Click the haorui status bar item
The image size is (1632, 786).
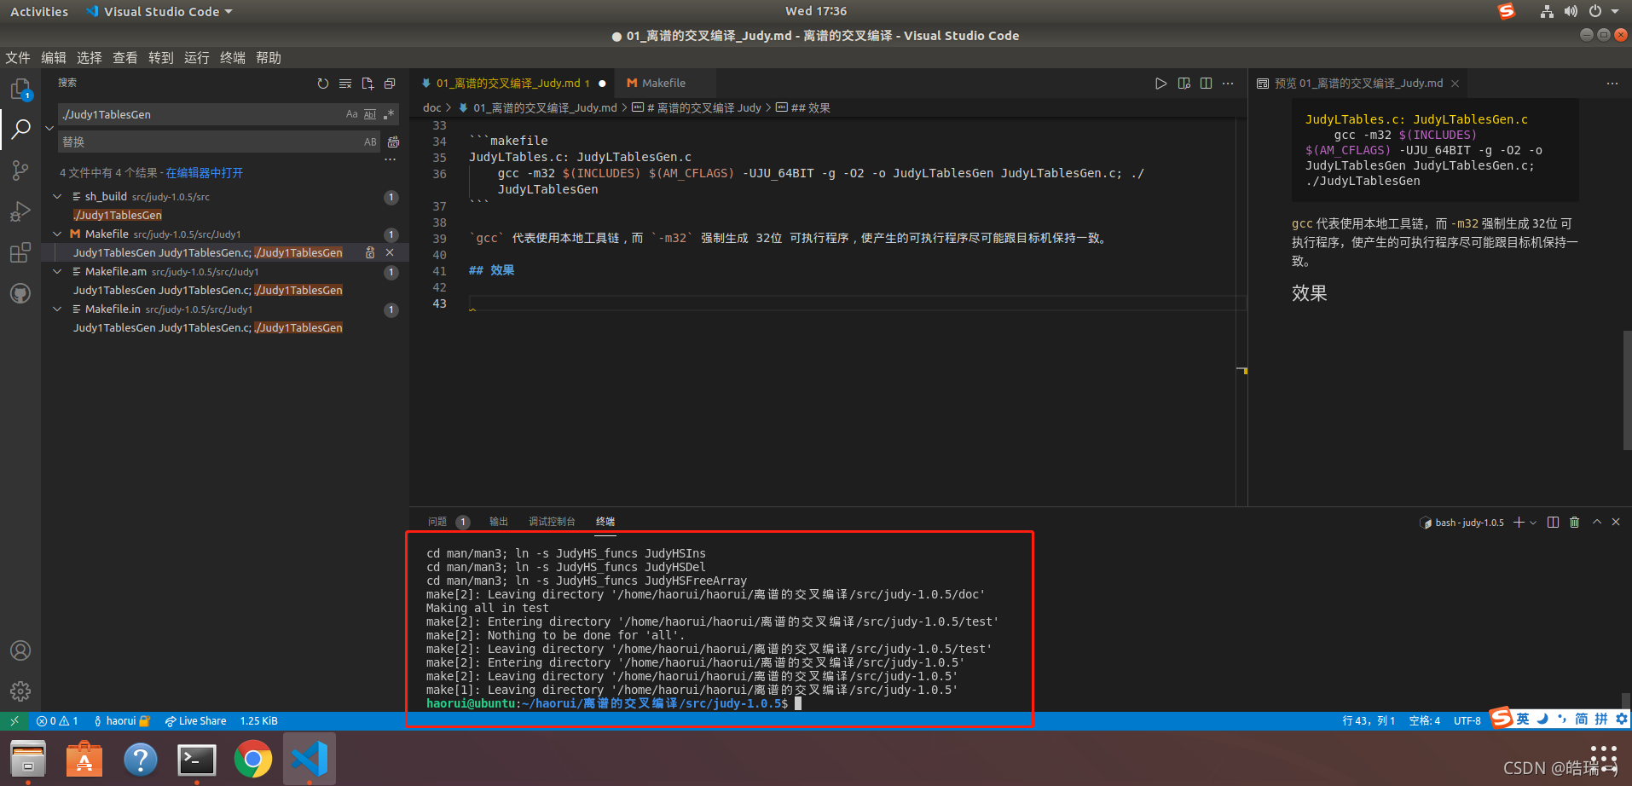tap(121, 721)
